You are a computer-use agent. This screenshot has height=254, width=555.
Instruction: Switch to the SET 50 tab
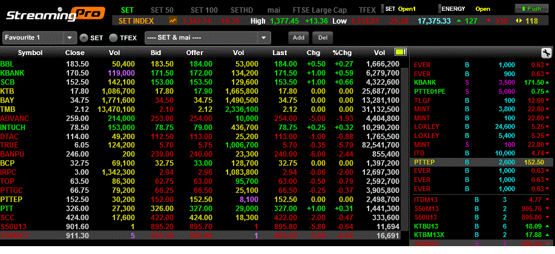coord(162,10)
